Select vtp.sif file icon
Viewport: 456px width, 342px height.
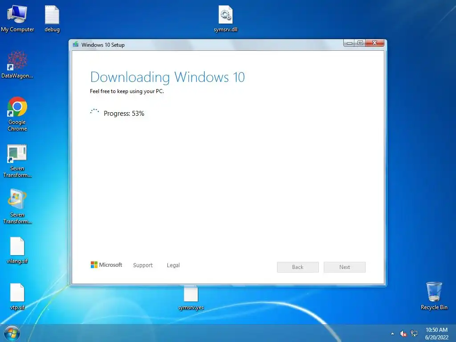click(x=17, y=296)
